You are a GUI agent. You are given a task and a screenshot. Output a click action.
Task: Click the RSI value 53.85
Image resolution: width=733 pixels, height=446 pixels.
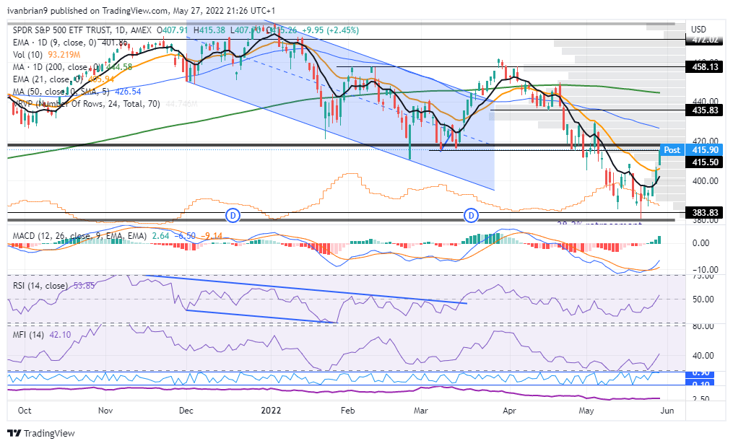click(84, 285)
